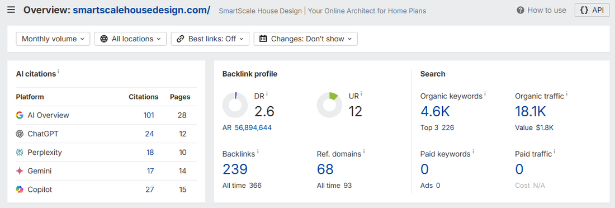Viewport: 615px width, 208px height.
Task: Click Perplexity citations count 18
Action: point(150,152)
